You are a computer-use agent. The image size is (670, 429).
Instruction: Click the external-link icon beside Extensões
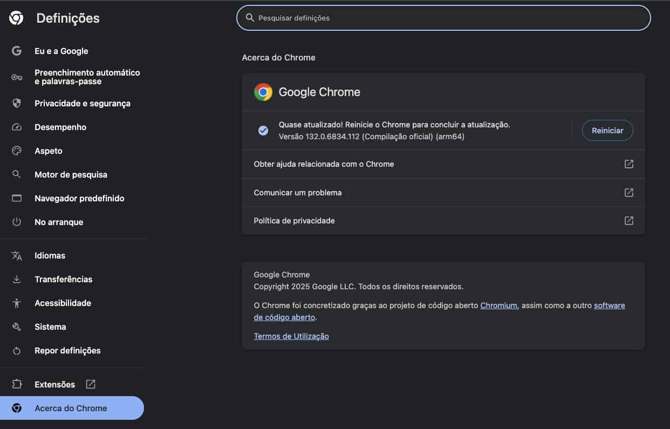click(91, 384)
